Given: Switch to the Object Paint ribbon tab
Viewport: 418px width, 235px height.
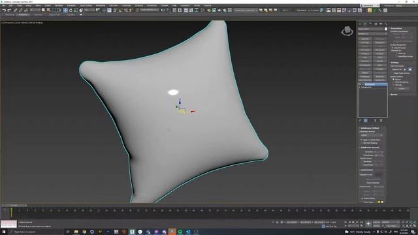Looking at the screenshot, I should tap(55, 14).
